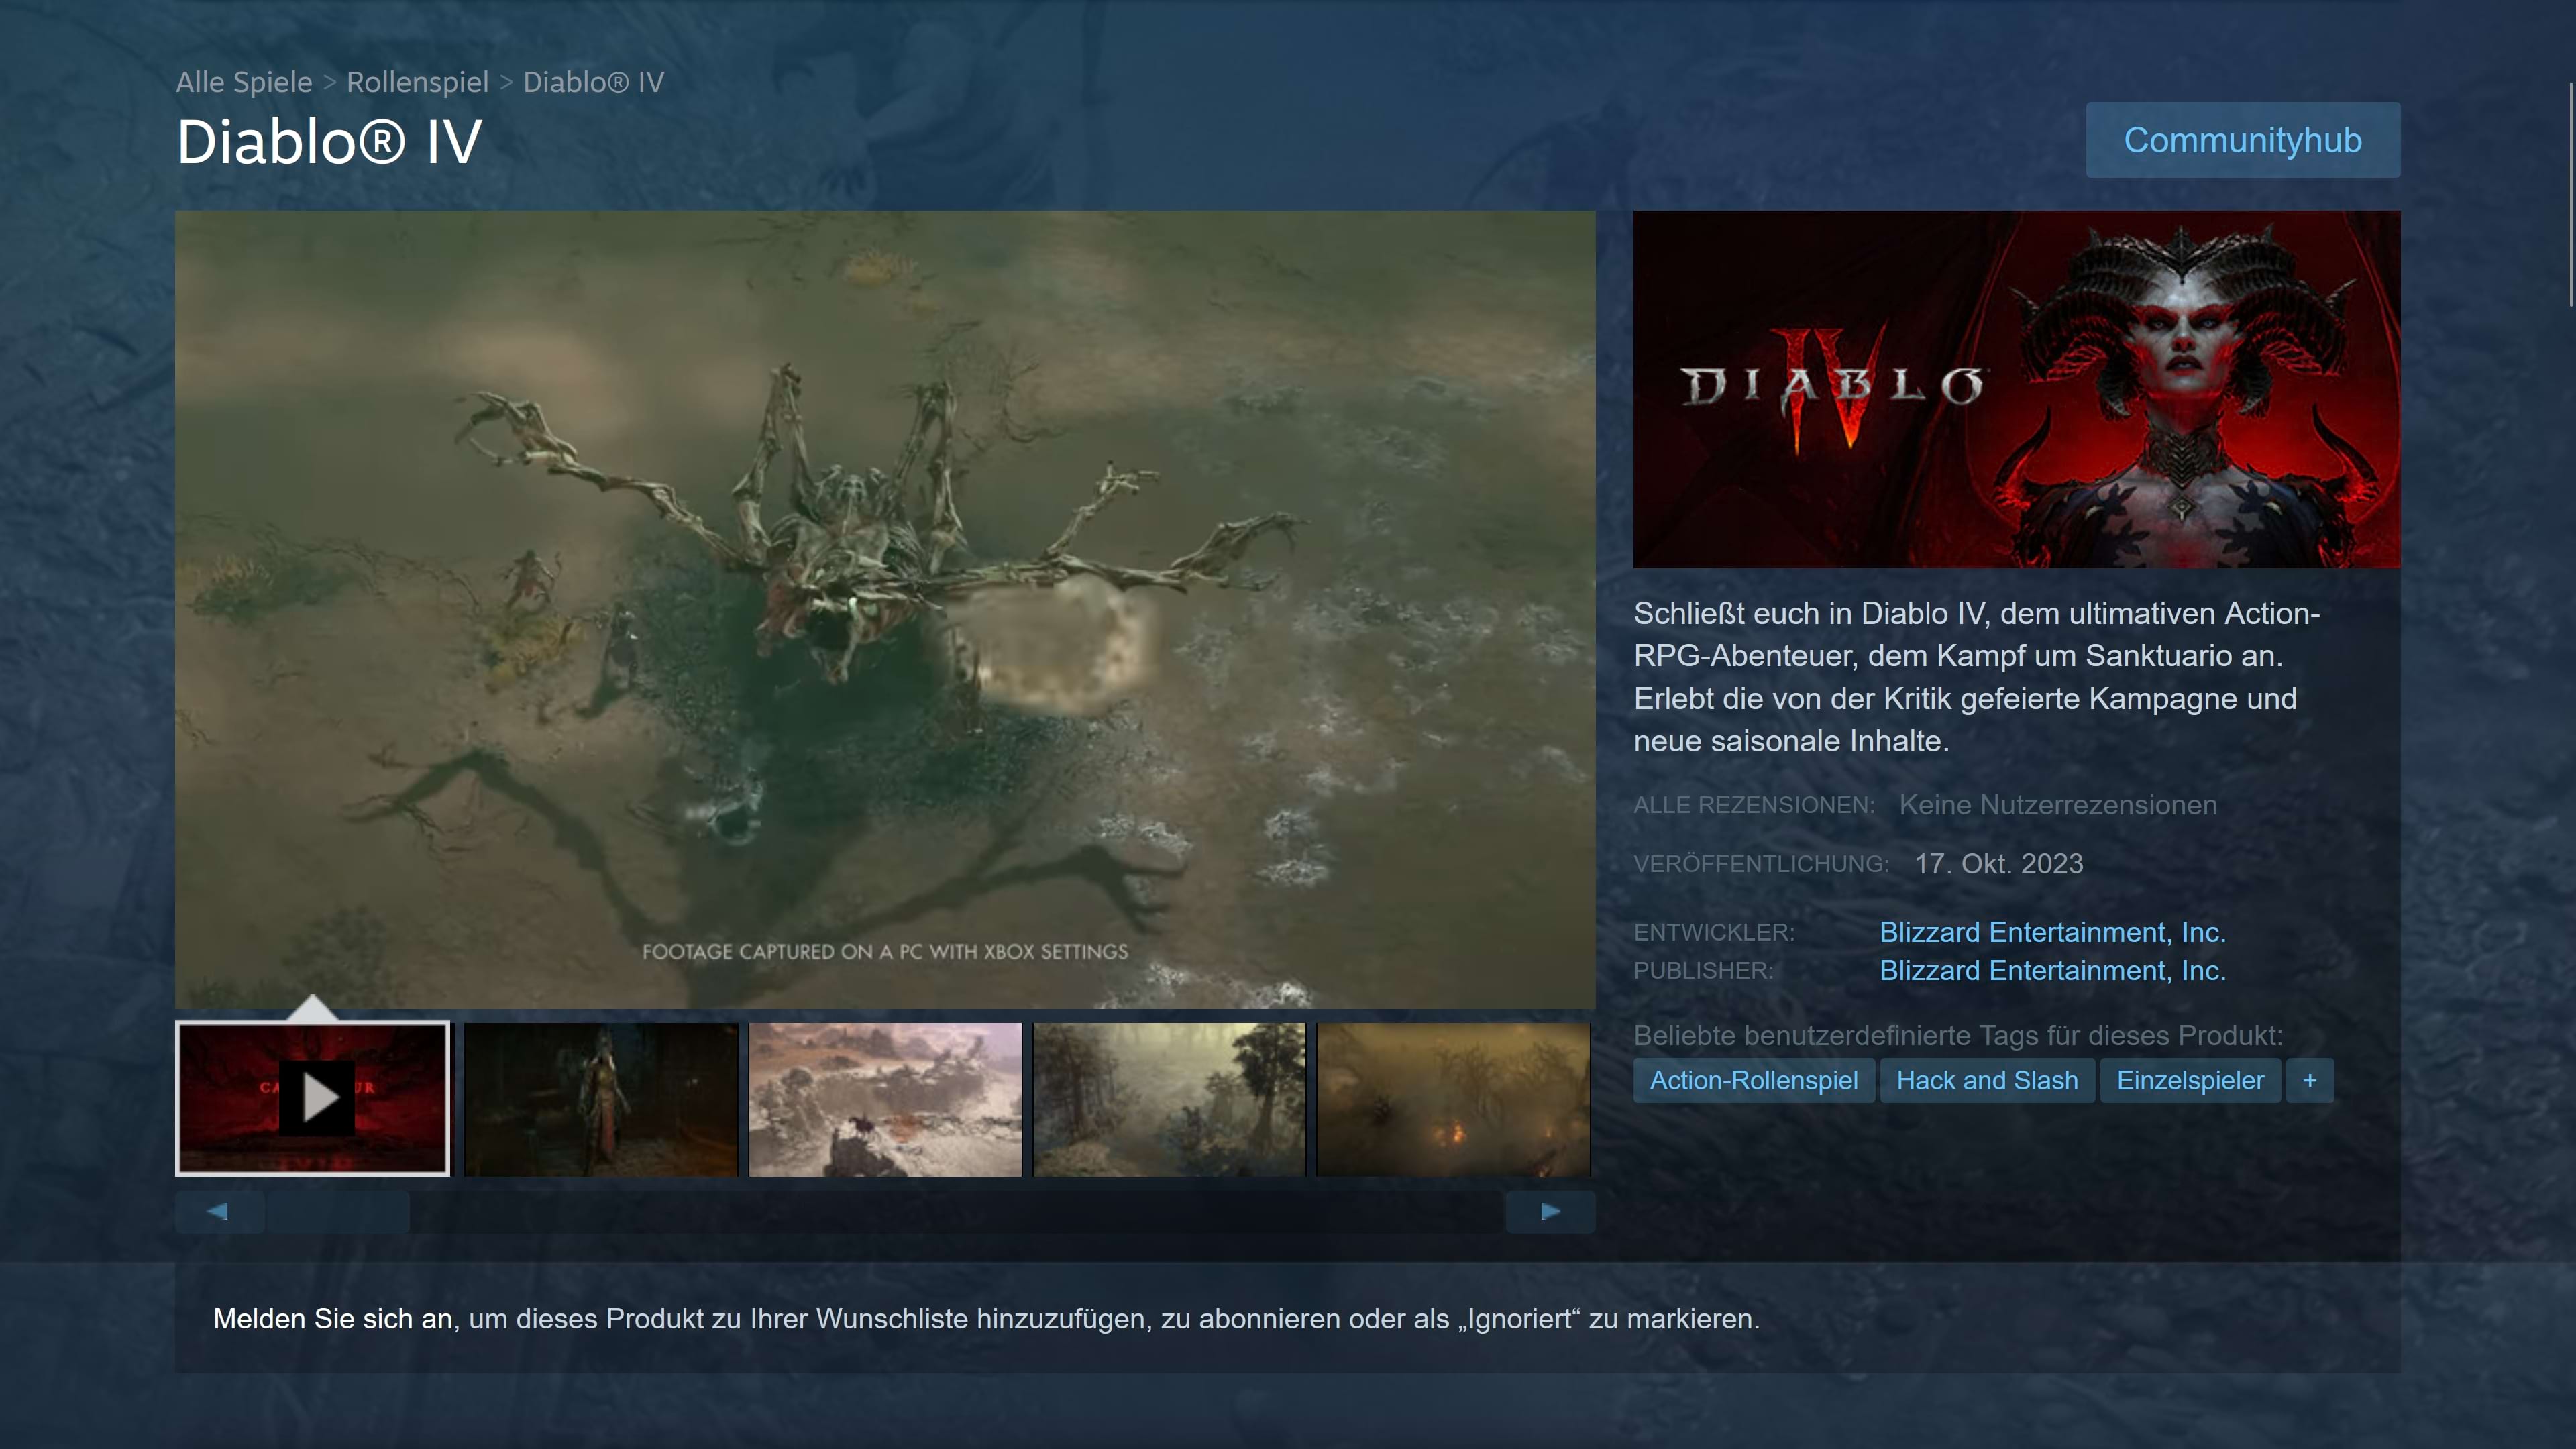Click the Diablo® IV breadcrumb link
The image size is (2576, 1449).
tap(594, 82)
